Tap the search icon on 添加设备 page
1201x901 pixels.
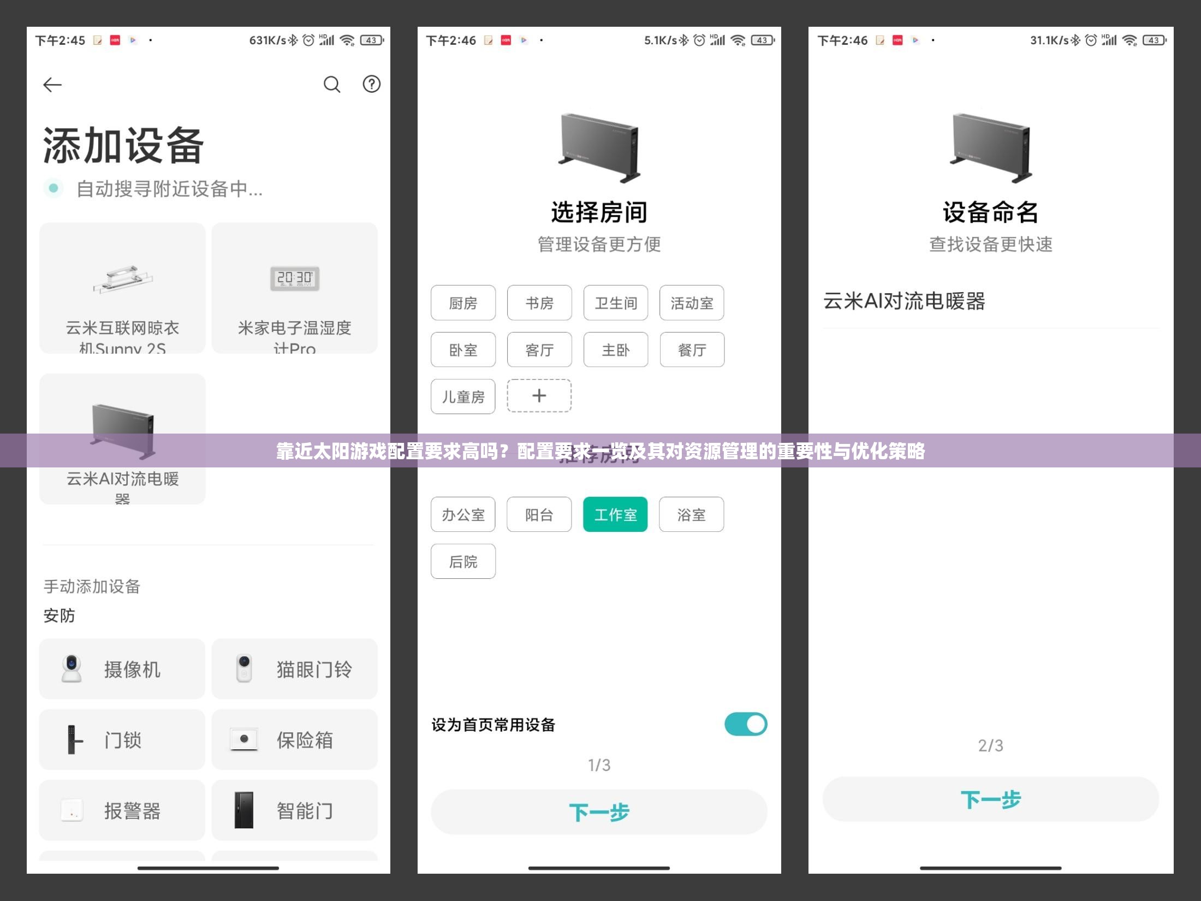331,84
